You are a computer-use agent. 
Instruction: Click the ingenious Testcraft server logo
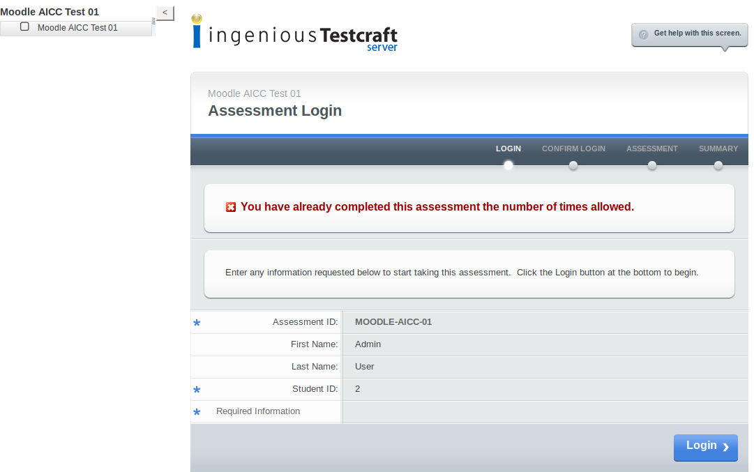click(x=294, y=33)
